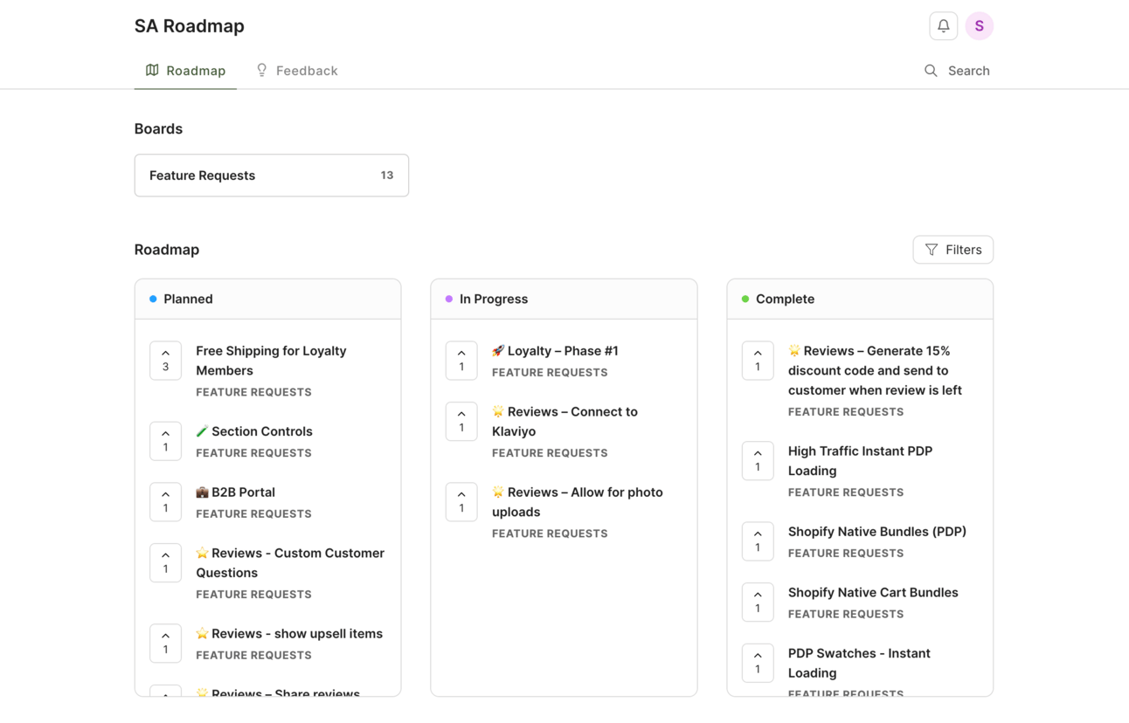Open Reviews – Allow for photo uploads
Screen dimensions: 1129x723
pos(577,502)
